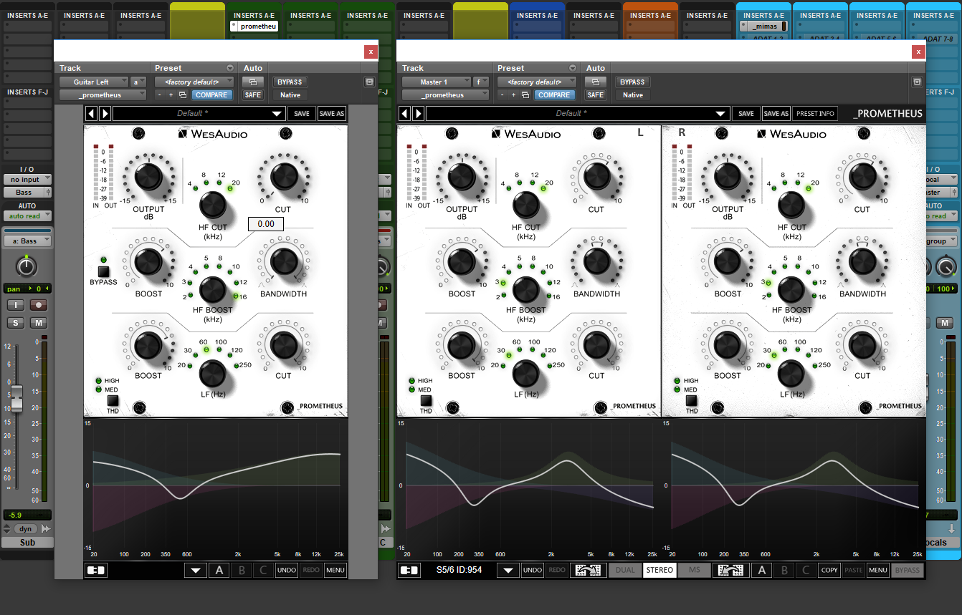Click the _mimas insert slot on mixer
This screenshot has width=962, height=615.
coord(763,26)
